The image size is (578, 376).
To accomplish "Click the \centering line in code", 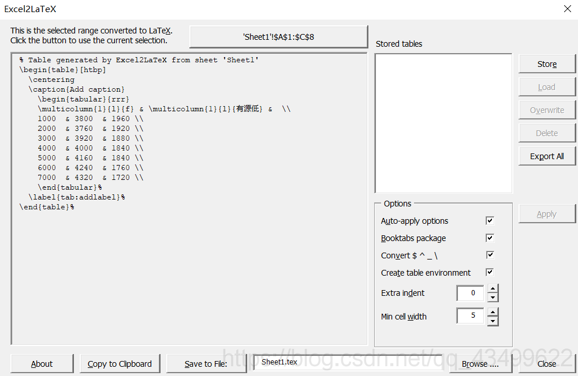I will [51, 80].
